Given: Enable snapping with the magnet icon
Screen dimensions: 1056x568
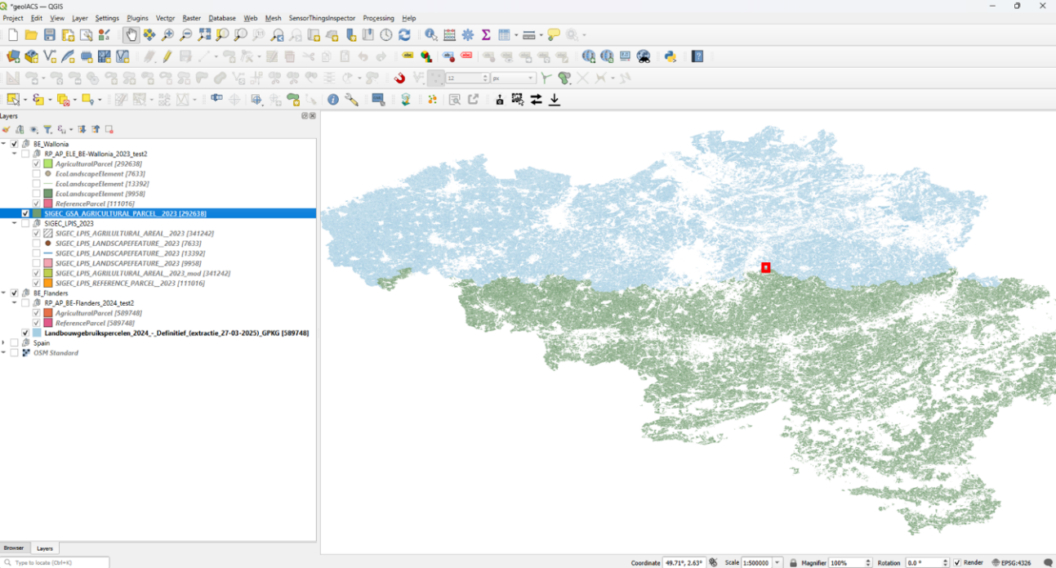Looking at the screenshot, I should 399,78.
